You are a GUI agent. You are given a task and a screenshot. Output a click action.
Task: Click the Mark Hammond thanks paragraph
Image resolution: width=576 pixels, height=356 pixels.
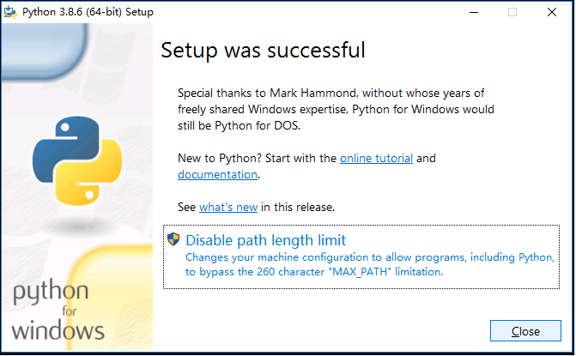[336, 109]
